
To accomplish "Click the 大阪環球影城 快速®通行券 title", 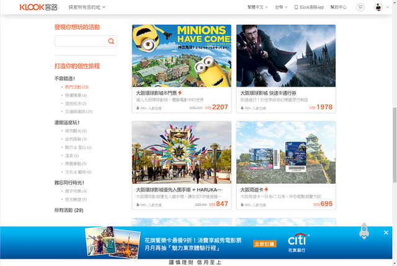I will [268, 93].
